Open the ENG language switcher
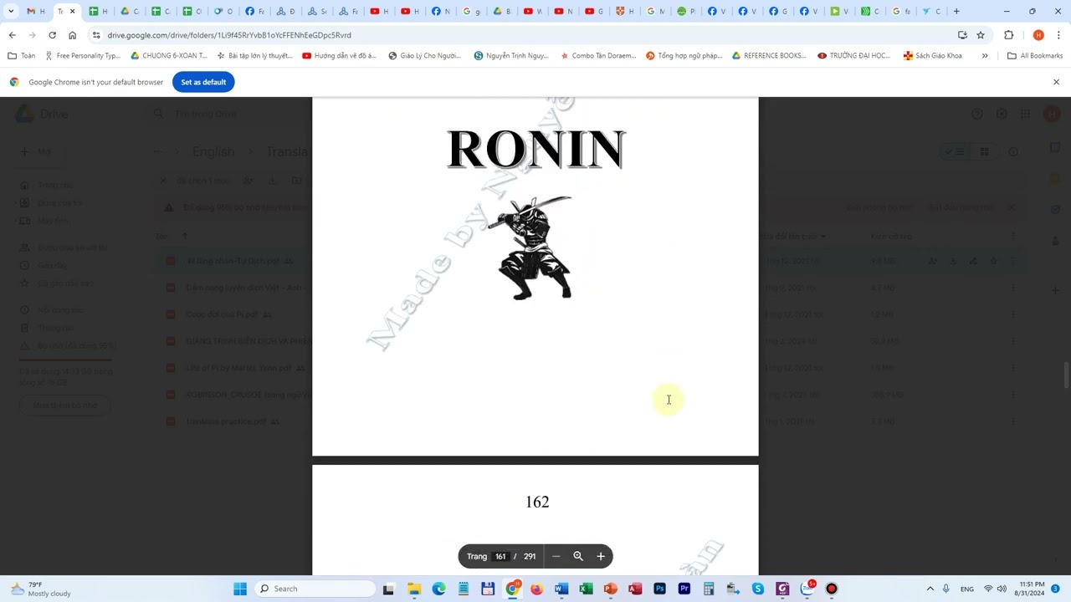 966,589
